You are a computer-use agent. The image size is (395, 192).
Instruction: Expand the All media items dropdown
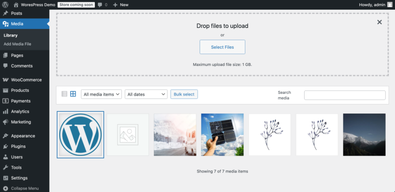pos(102,95)
